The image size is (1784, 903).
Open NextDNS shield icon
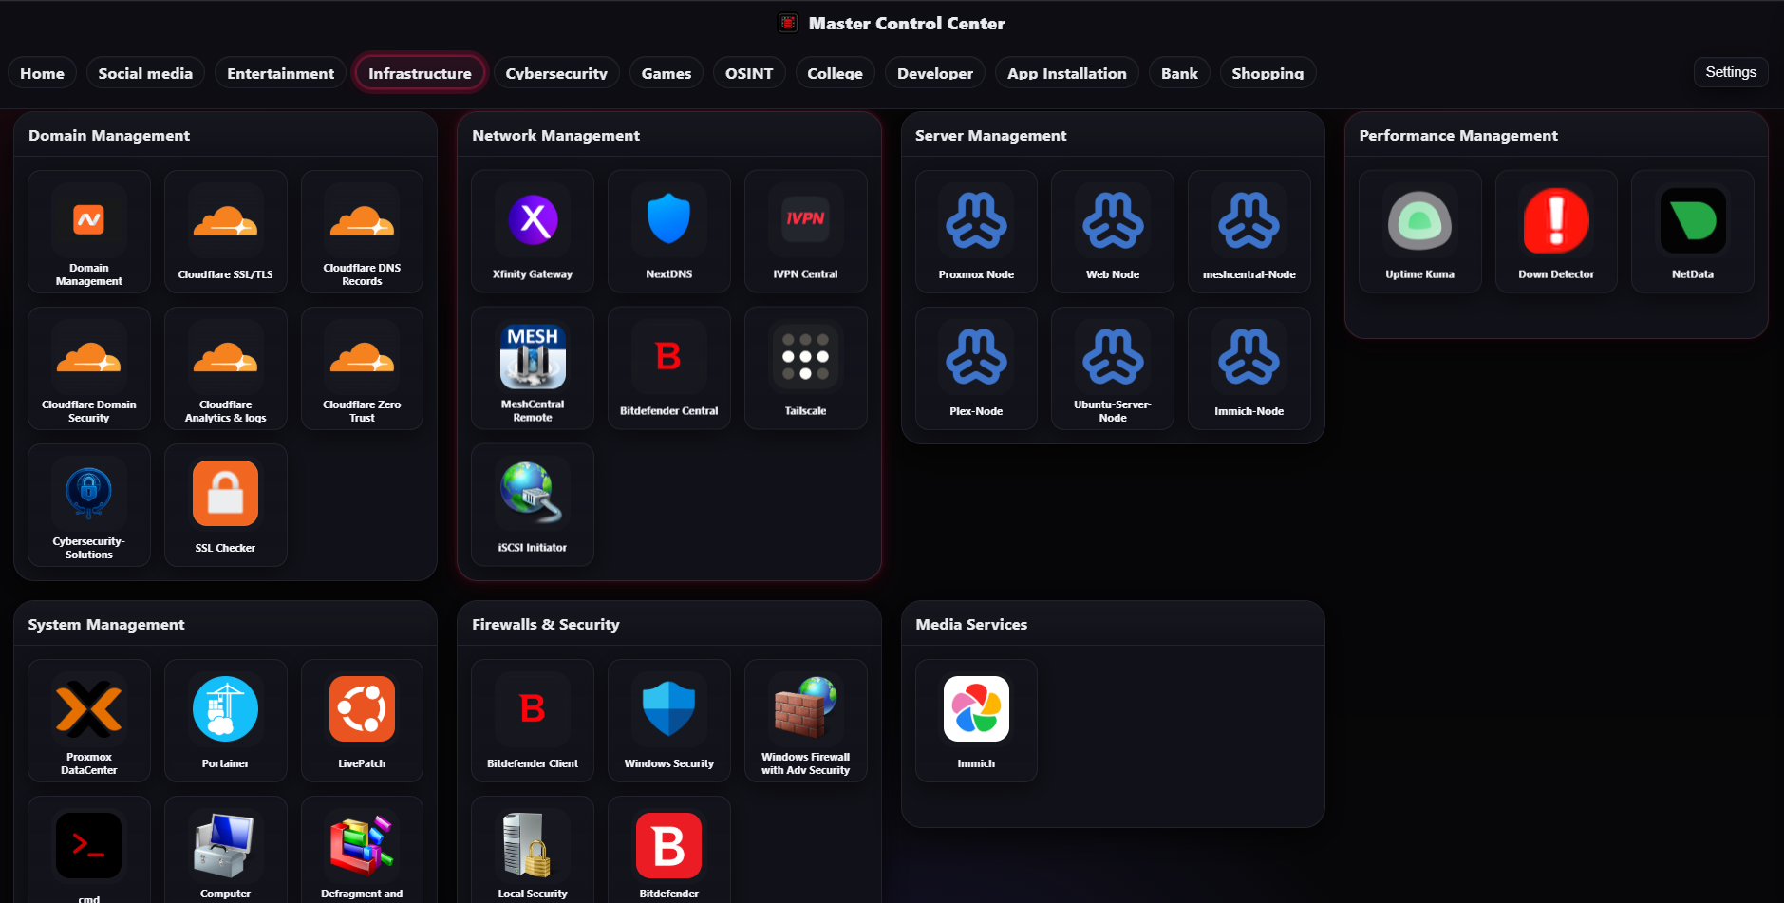point(669,232)
